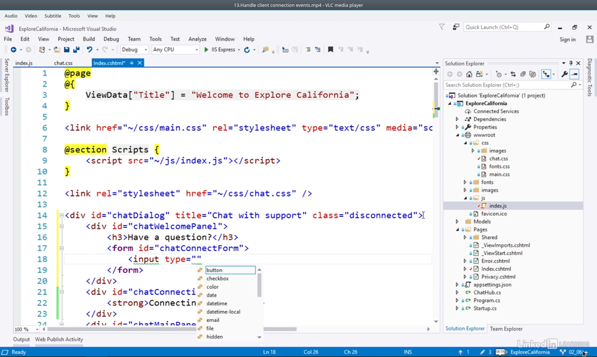The image size is (597, 357).
Task: Click Collapse All icon in Solution Explorer
Action: 523,74
